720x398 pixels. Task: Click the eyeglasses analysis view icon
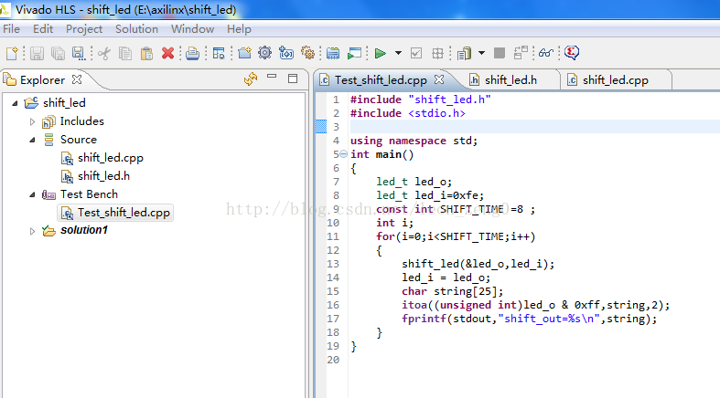tap(545, 53)
